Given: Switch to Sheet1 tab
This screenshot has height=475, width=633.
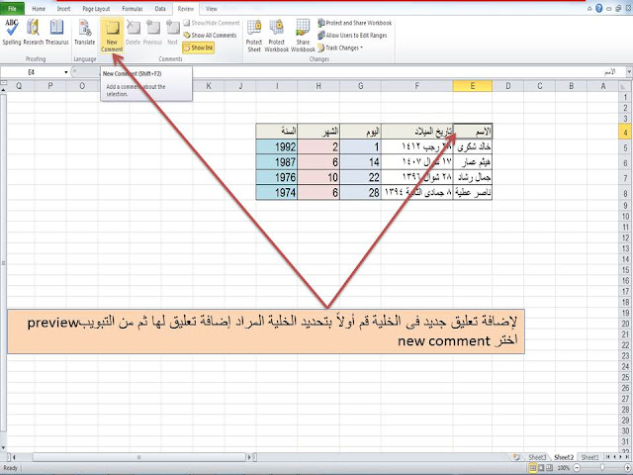Looking at the screenshot, I should click(x=589, y=457).
